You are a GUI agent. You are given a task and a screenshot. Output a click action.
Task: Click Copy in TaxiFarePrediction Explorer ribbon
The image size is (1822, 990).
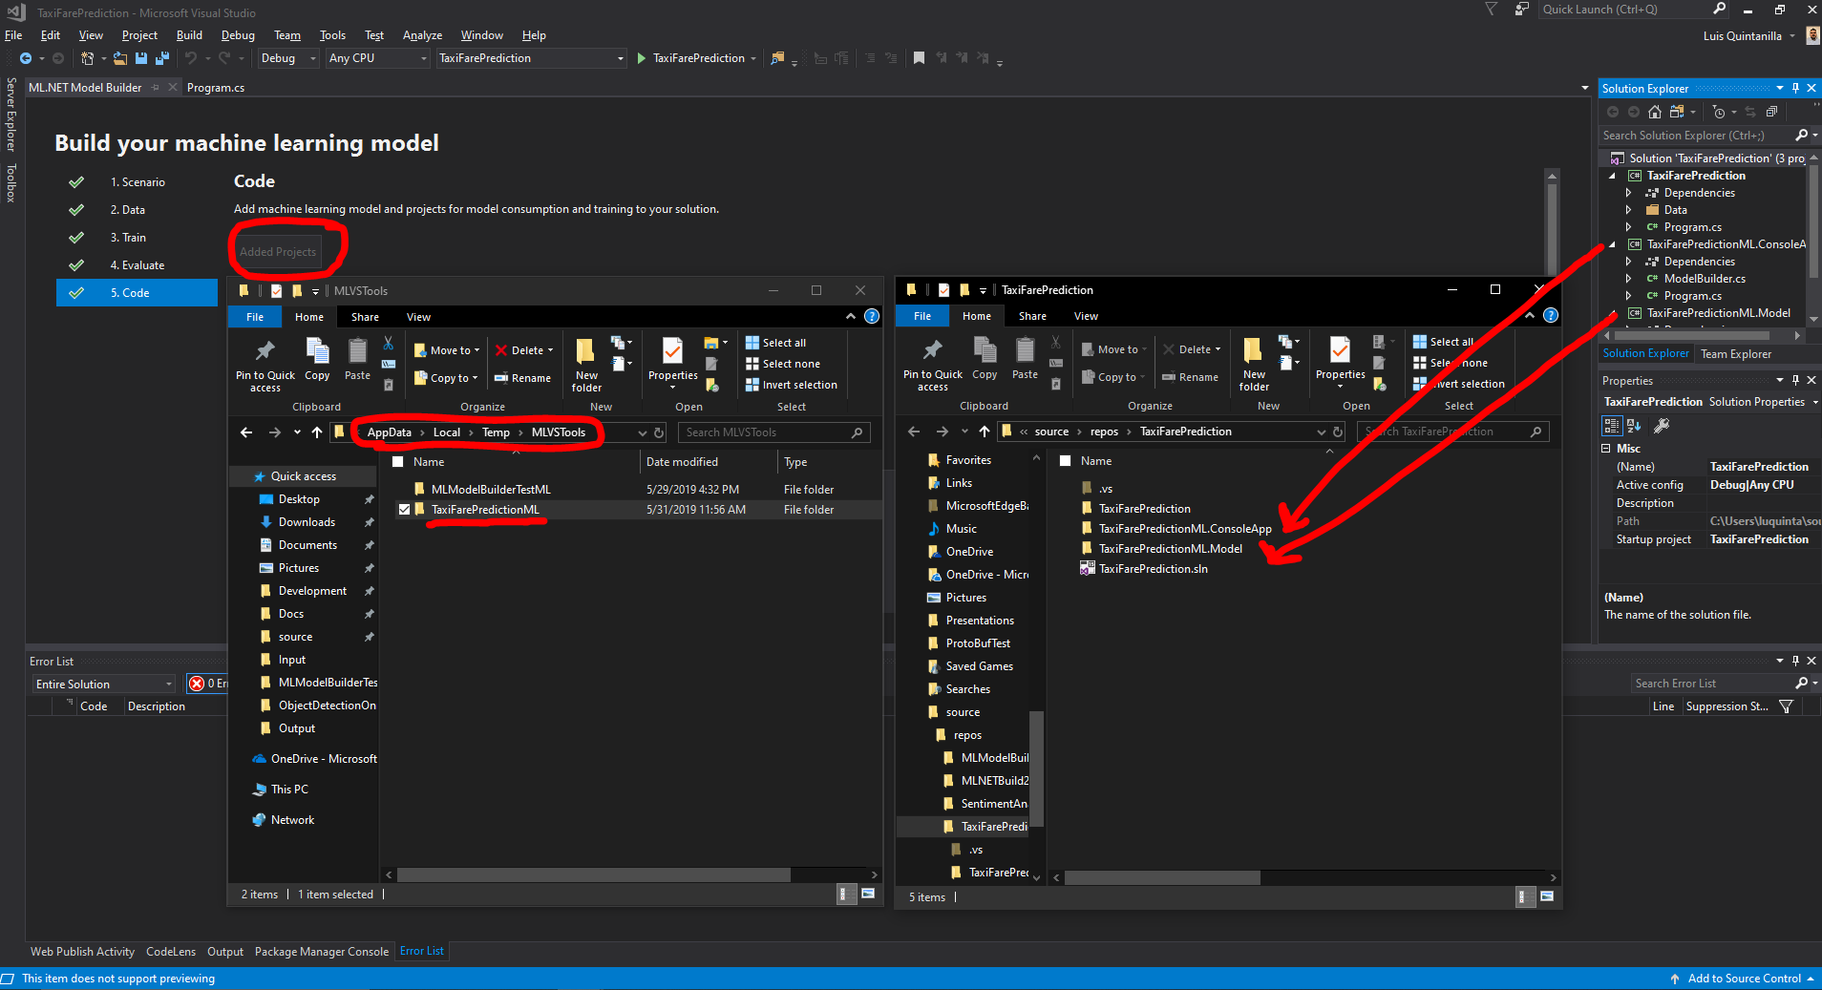tap(985, 358)
